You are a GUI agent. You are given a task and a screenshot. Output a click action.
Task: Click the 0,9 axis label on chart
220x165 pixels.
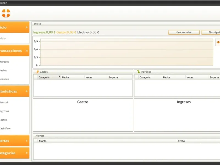pos(36,42)
